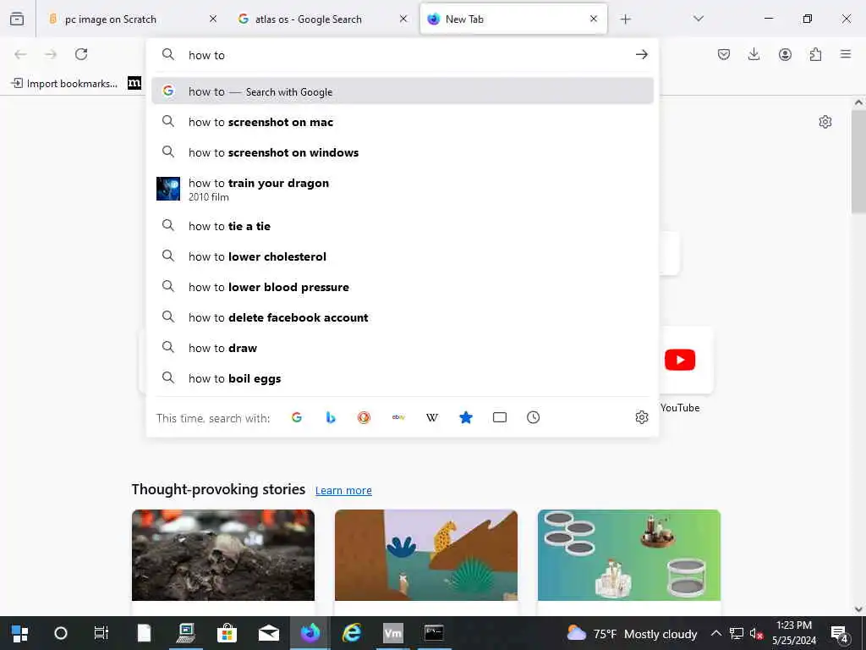Open command prompt window on taskbar
The width and height of the screenshot is (866, 650).
point(434,633)
